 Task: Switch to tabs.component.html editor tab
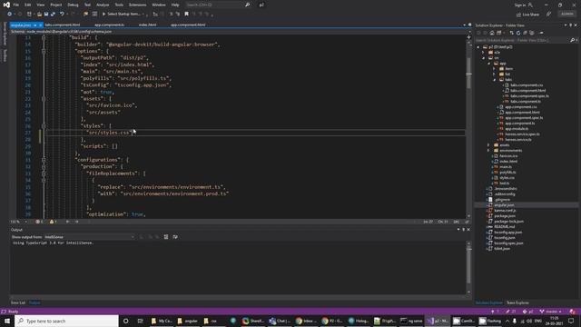point(63,25)
